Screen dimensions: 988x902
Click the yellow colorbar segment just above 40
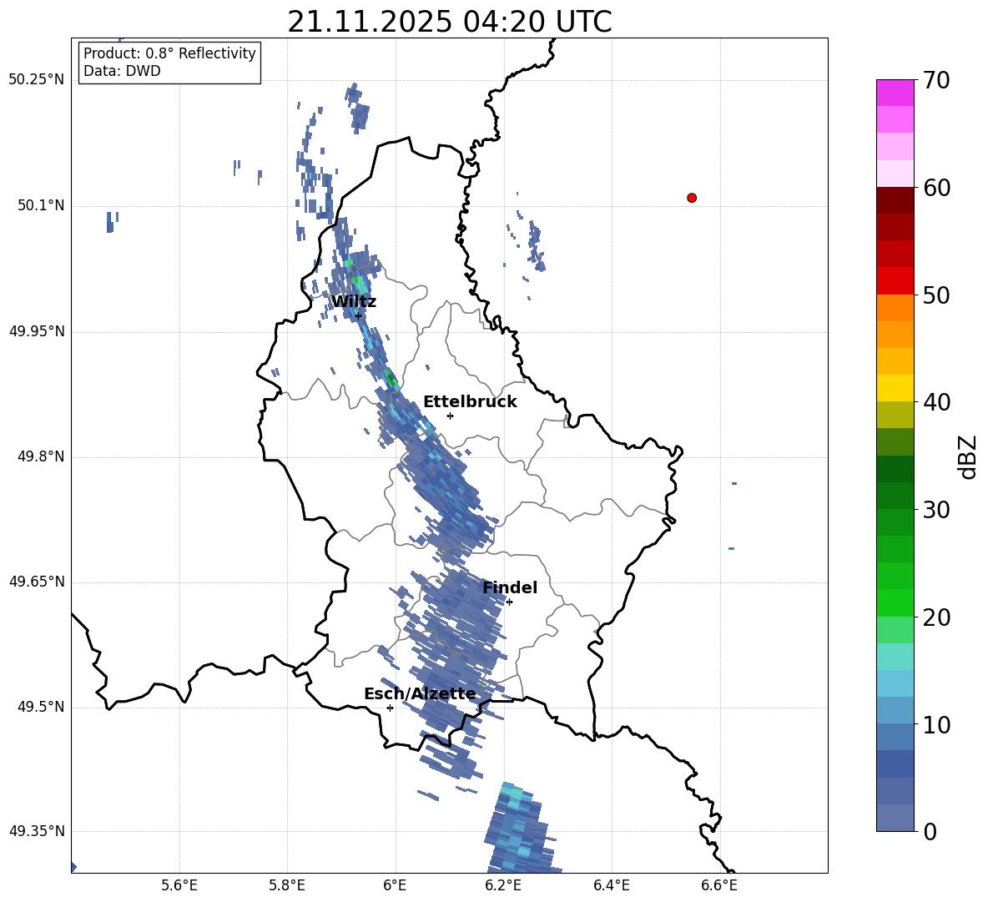tap(895, 388)
